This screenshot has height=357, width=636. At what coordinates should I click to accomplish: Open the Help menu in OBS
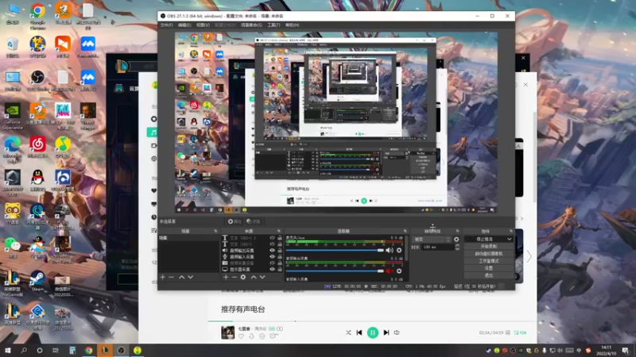pyautogui.click(x=292, y=25)
